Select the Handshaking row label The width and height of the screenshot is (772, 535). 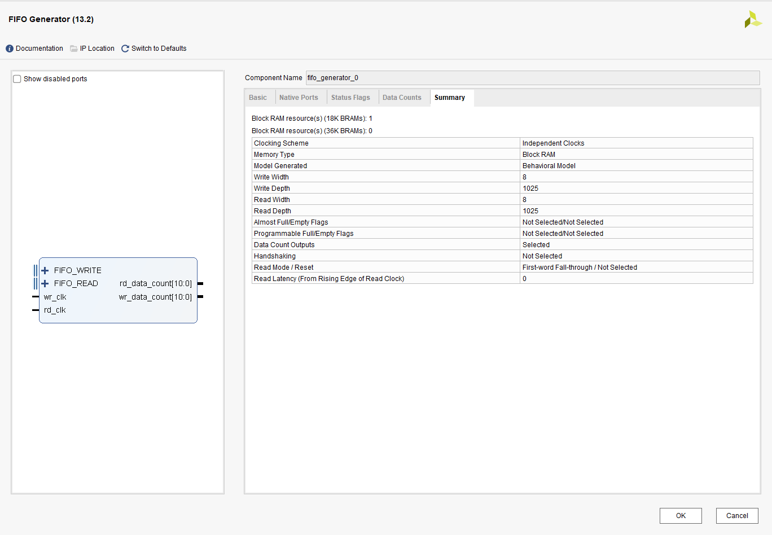[275, 256]
